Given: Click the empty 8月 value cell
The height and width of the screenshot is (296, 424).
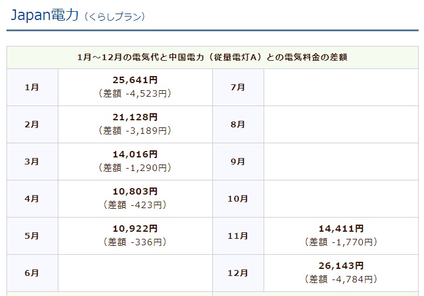Looking at the screenshot, I should 341,124.
